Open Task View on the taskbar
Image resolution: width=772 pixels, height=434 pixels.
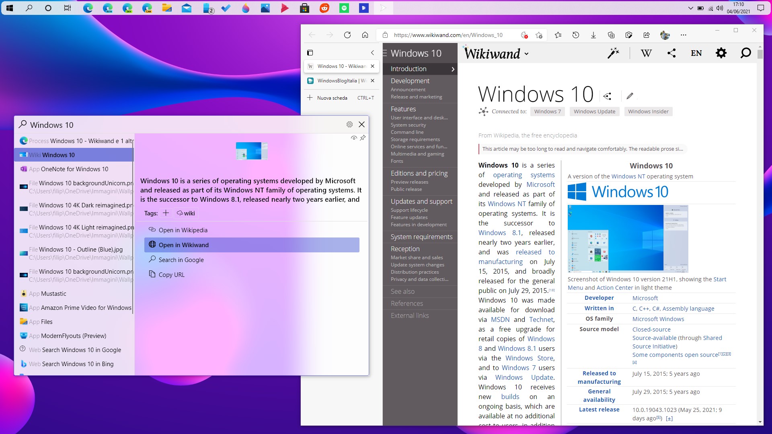[68, 8]
